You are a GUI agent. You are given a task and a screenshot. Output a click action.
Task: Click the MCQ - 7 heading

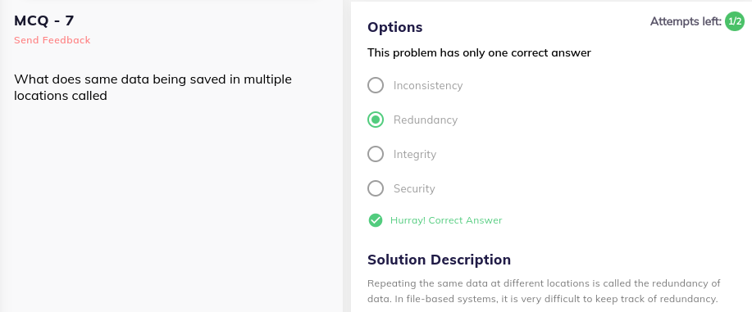pyautogui.click(x=44, y=20)
